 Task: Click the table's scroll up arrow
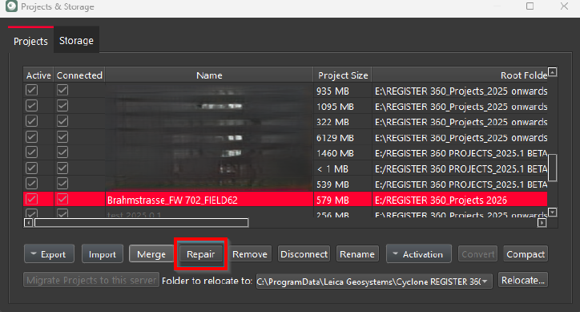552,72
